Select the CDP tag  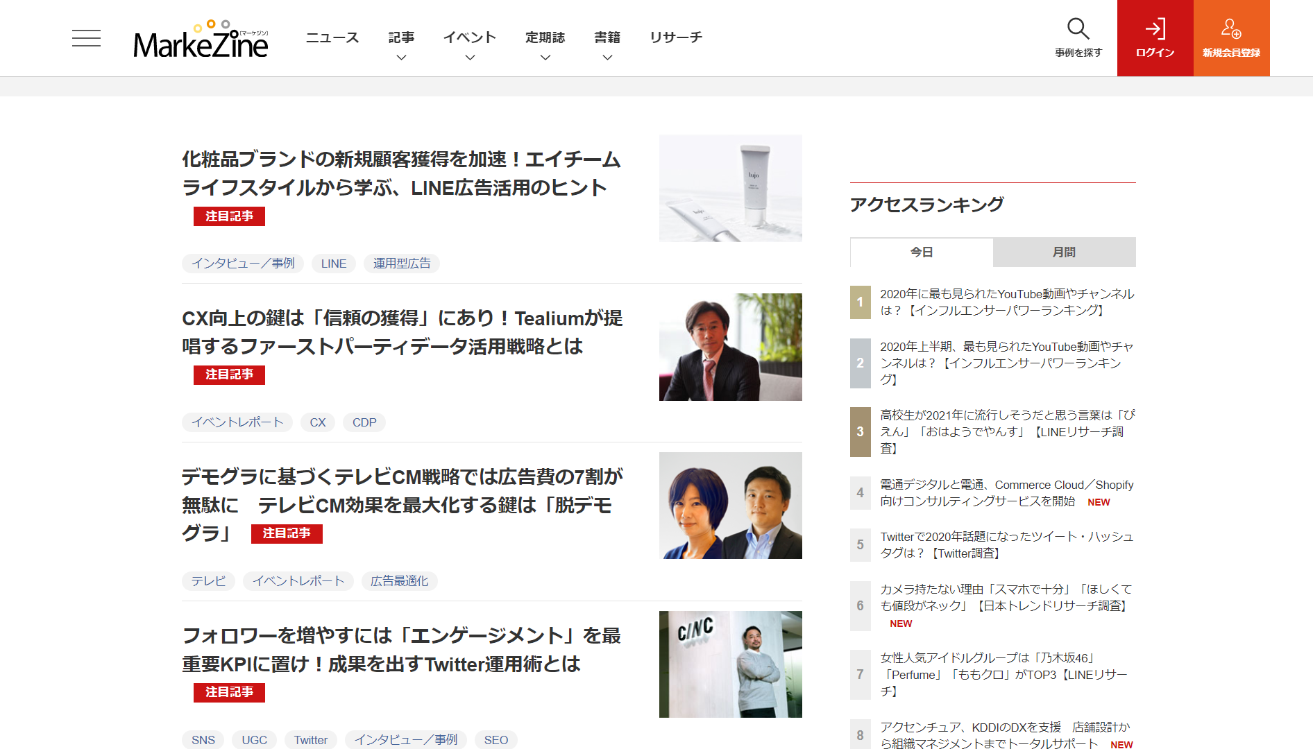tap(364, 422)
